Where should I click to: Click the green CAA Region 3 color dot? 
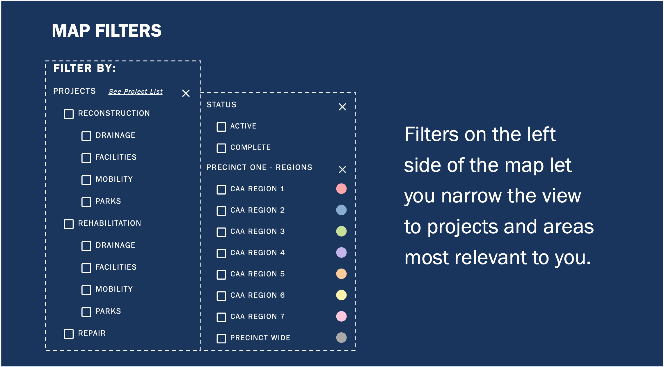coord(341,231)
